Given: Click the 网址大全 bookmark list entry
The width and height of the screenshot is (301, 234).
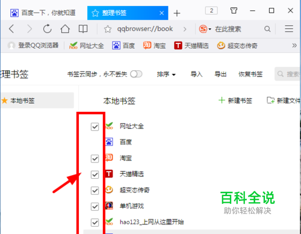Looking at the screenshot, I should click(x=132, y=126).
